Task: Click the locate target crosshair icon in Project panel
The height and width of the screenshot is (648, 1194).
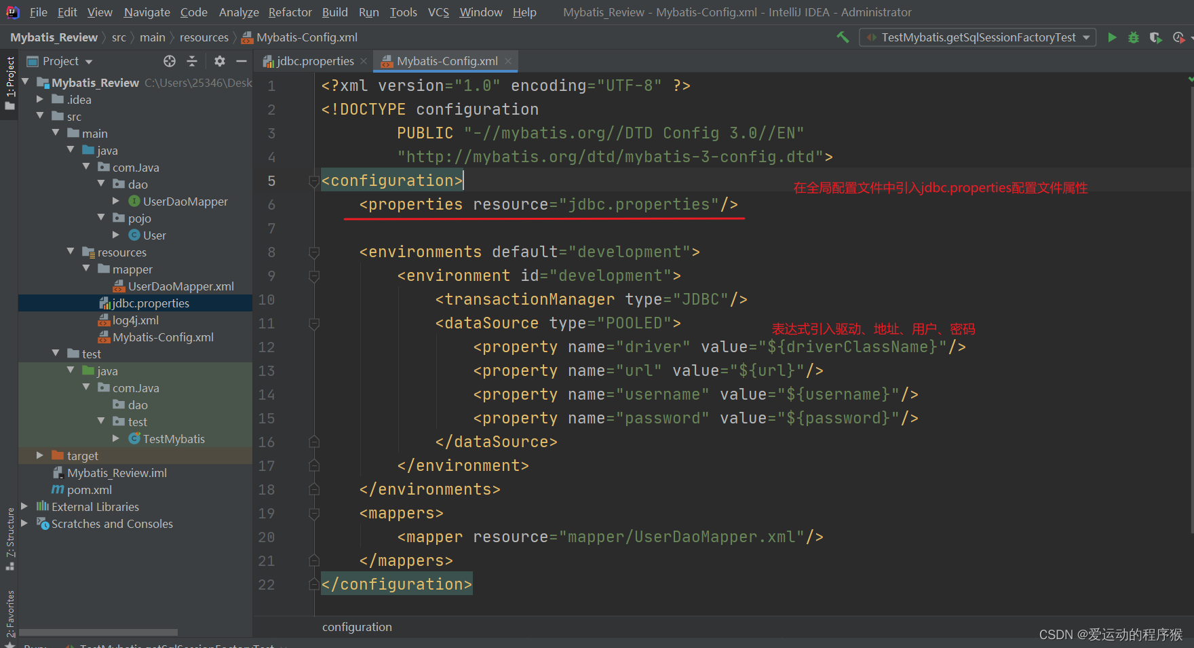Action: pyautogui.click(x=170, y=61)
